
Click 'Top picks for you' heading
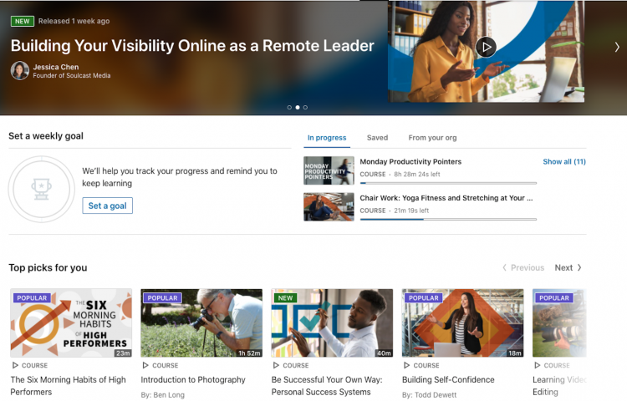click(48, 267)
